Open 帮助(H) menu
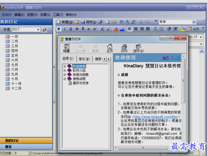Viewport: 208px width, 156px height. coord(71,15)
